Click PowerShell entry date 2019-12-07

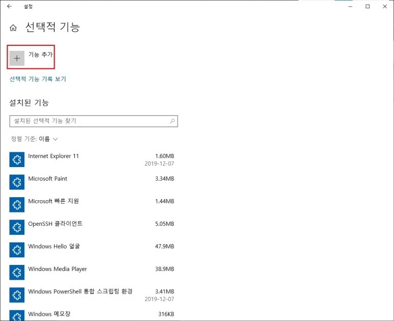point(160,299)
